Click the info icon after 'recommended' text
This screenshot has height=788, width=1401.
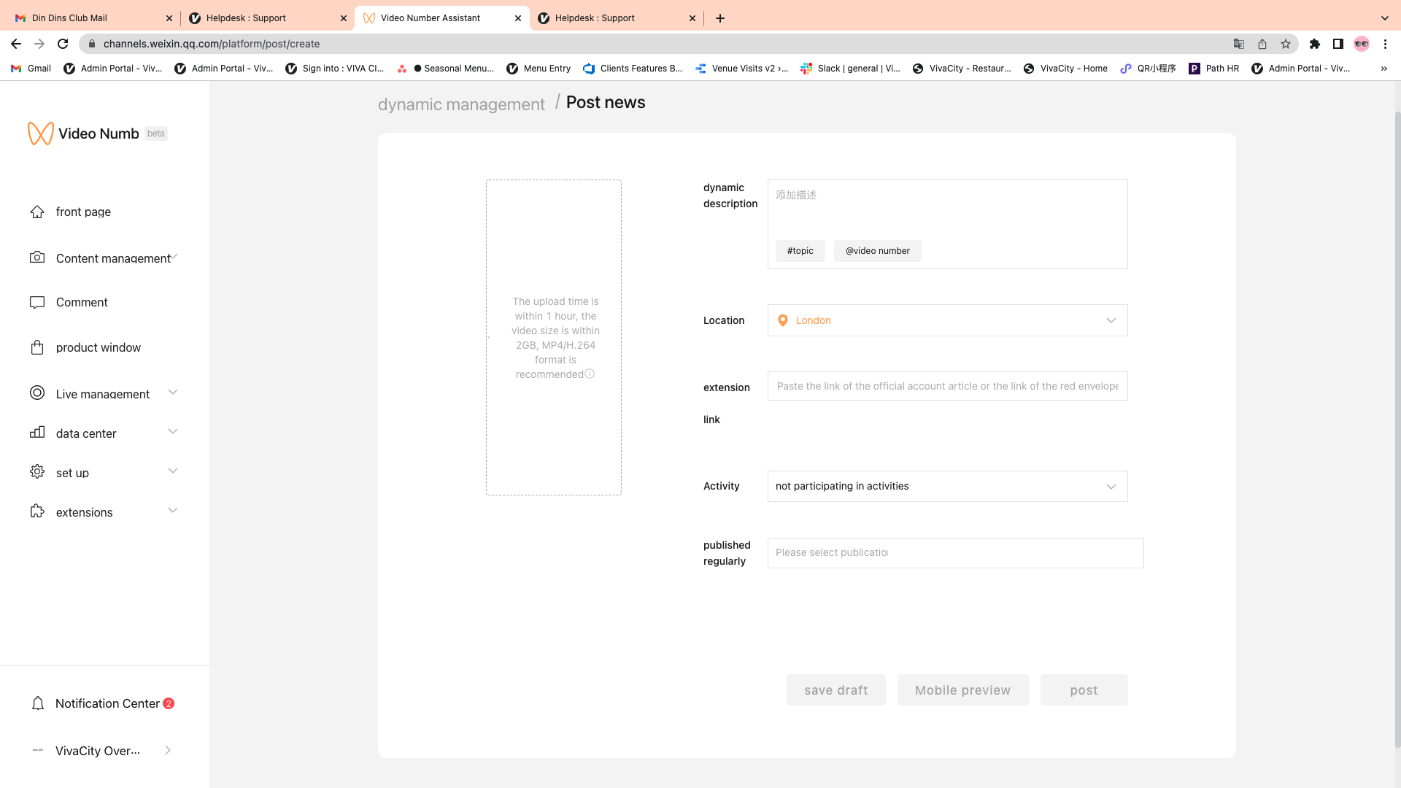coord(590,374)
